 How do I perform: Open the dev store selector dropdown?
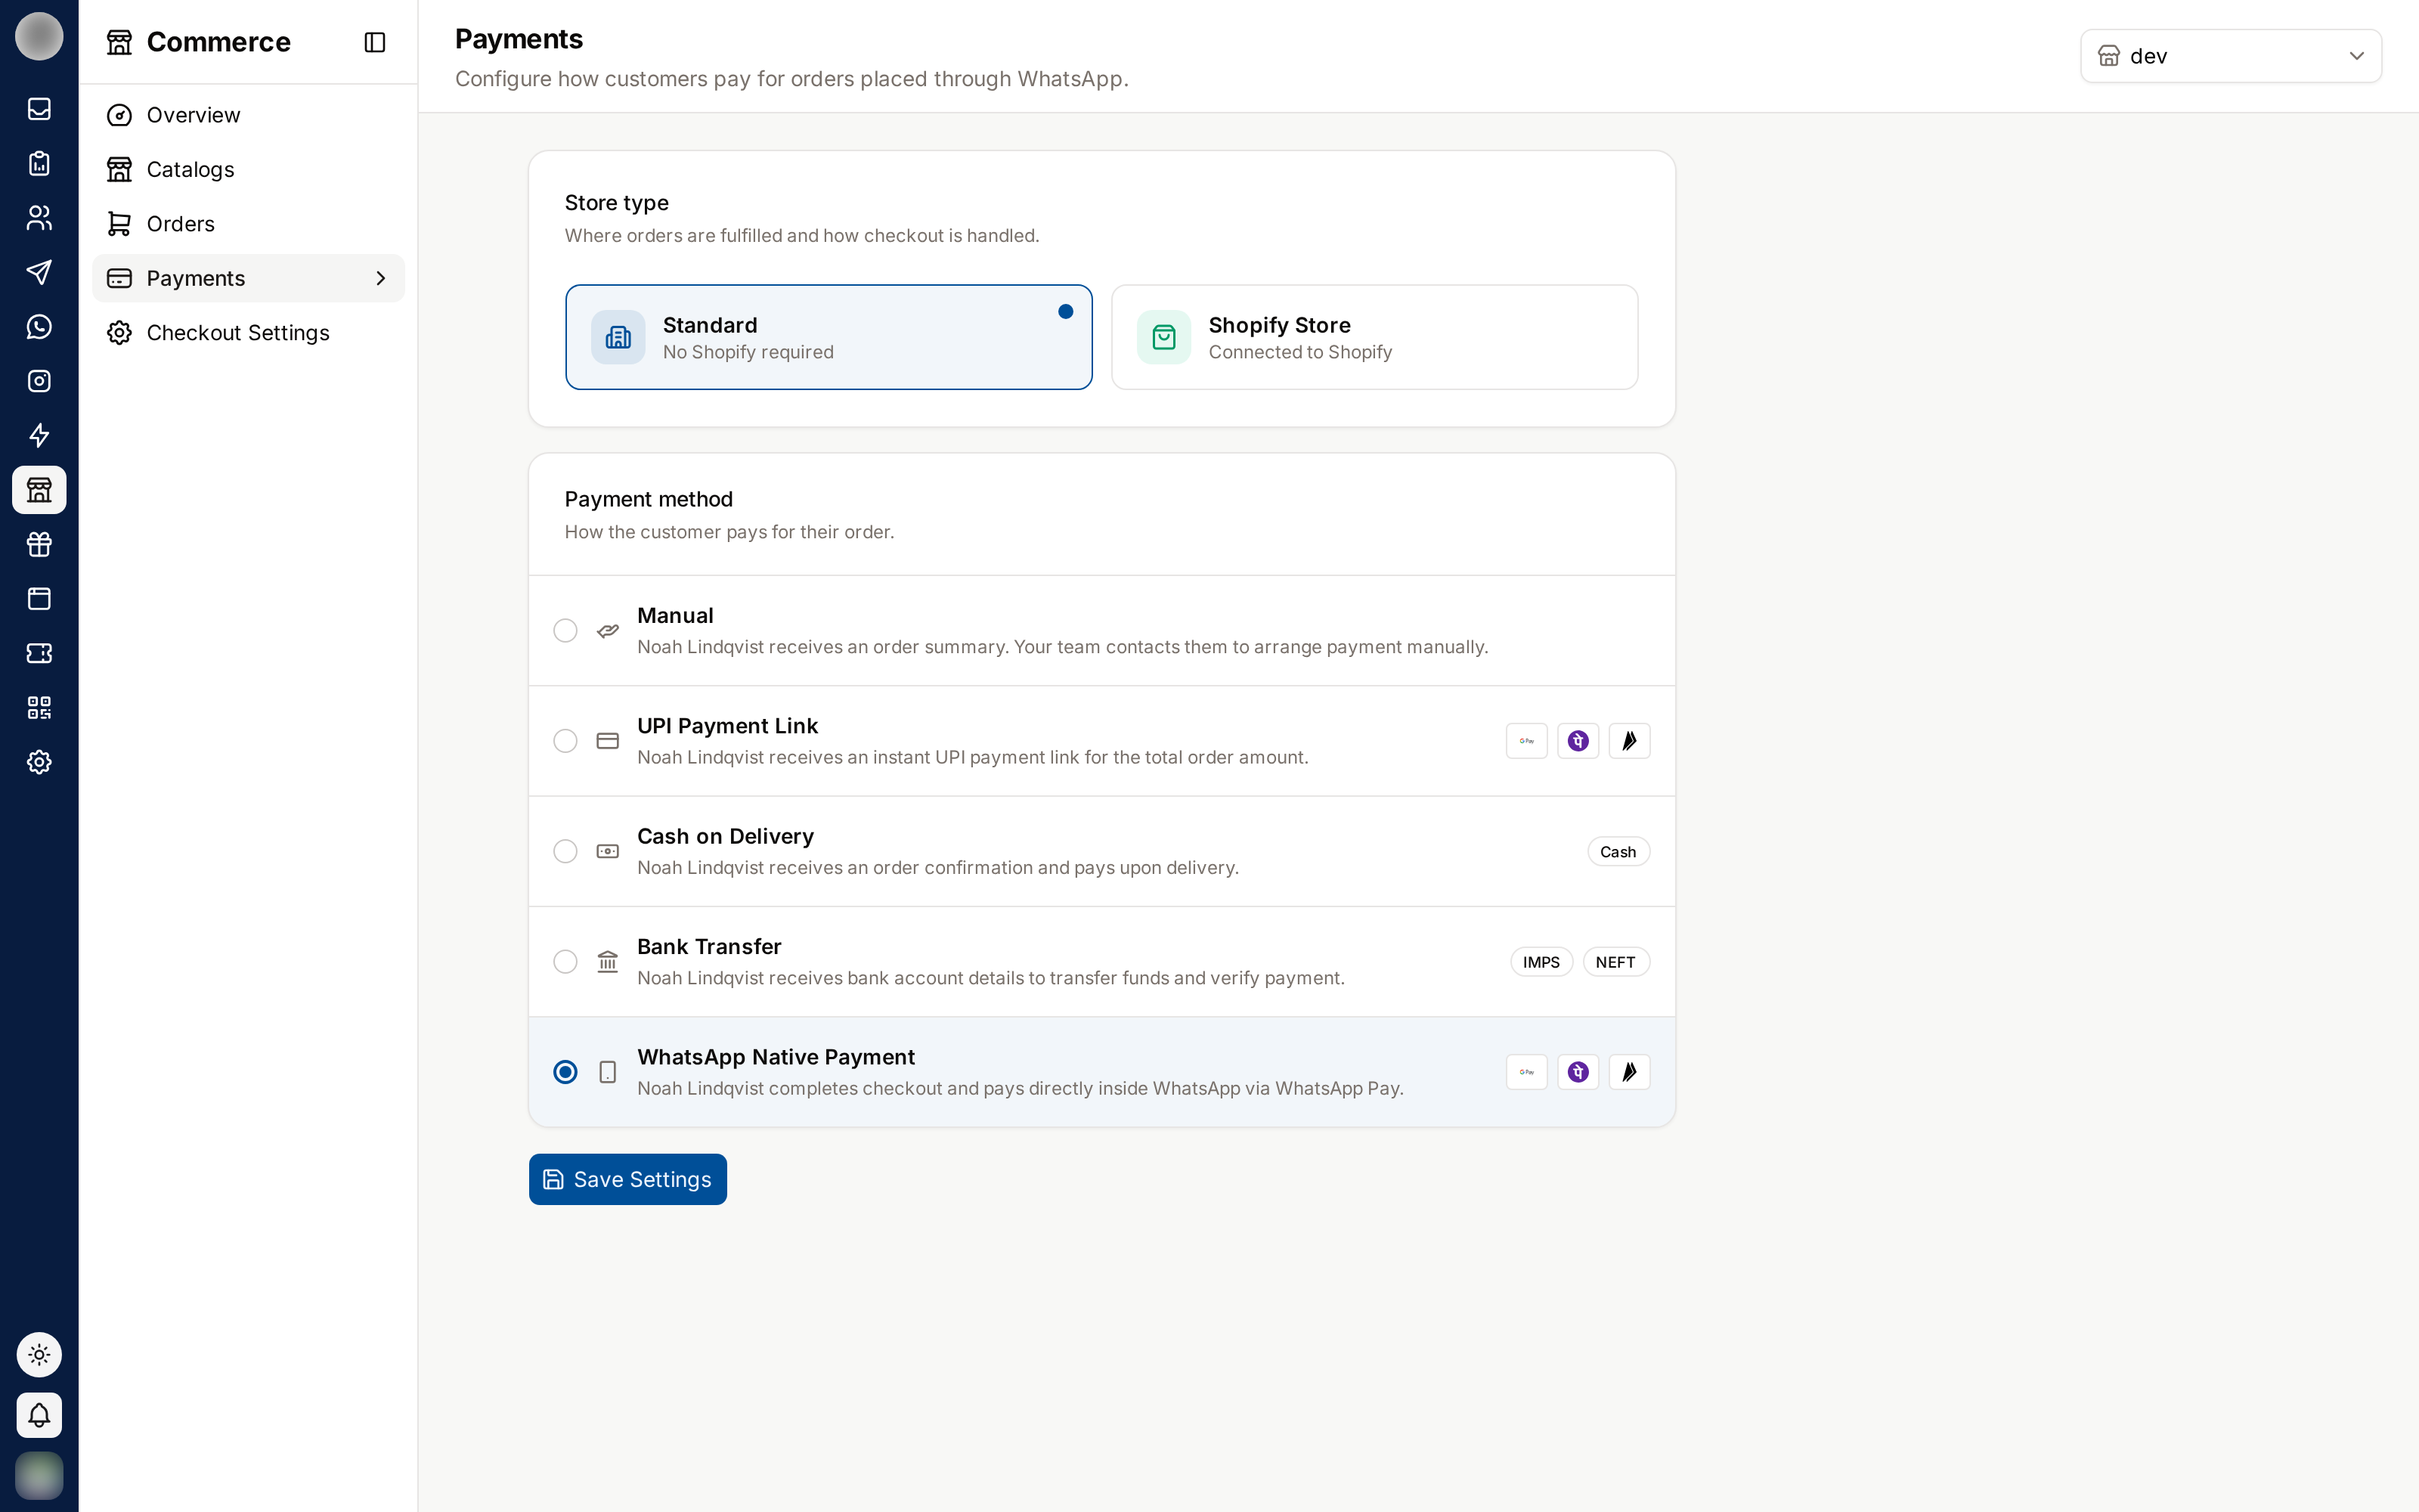[x=2231, y=56]
